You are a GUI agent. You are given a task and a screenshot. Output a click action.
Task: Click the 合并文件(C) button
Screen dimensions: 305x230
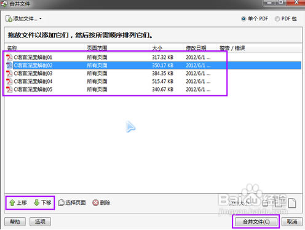256,221
